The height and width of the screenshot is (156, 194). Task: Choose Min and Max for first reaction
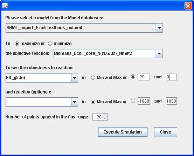[93, 78]
